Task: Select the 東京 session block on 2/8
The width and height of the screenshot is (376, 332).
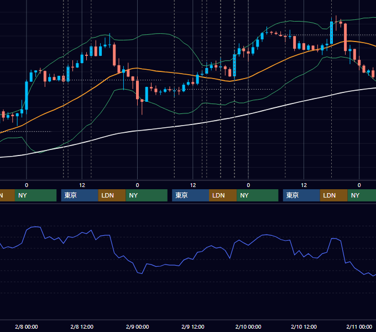Action: 80,195
